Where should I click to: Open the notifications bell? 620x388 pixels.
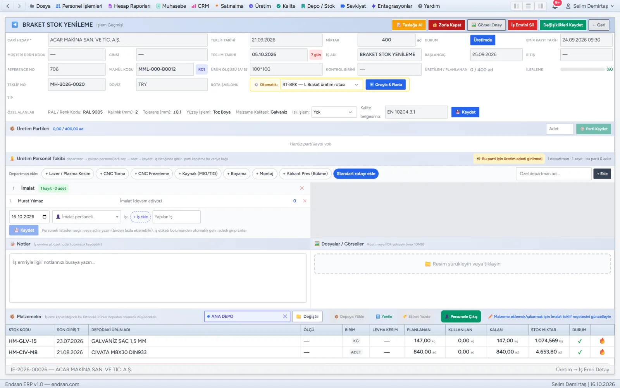[555, 6]
